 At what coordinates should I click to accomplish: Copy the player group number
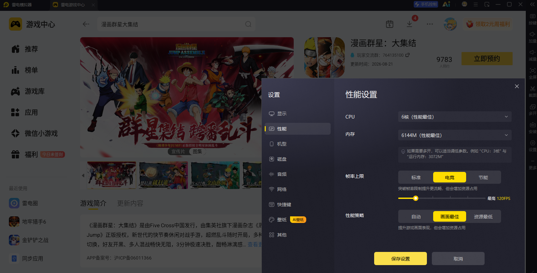click(x=407, y=55)
